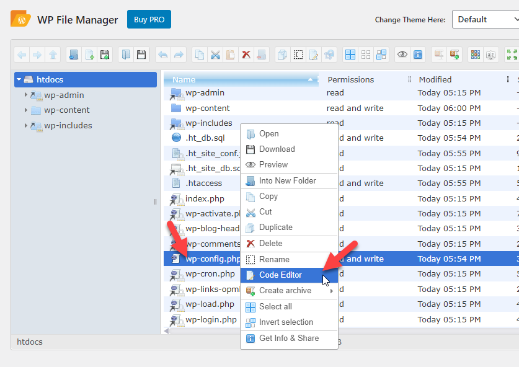519x367 pixels.
Task: Click the toolbar Create archive icon
Action: click(455, 55)
